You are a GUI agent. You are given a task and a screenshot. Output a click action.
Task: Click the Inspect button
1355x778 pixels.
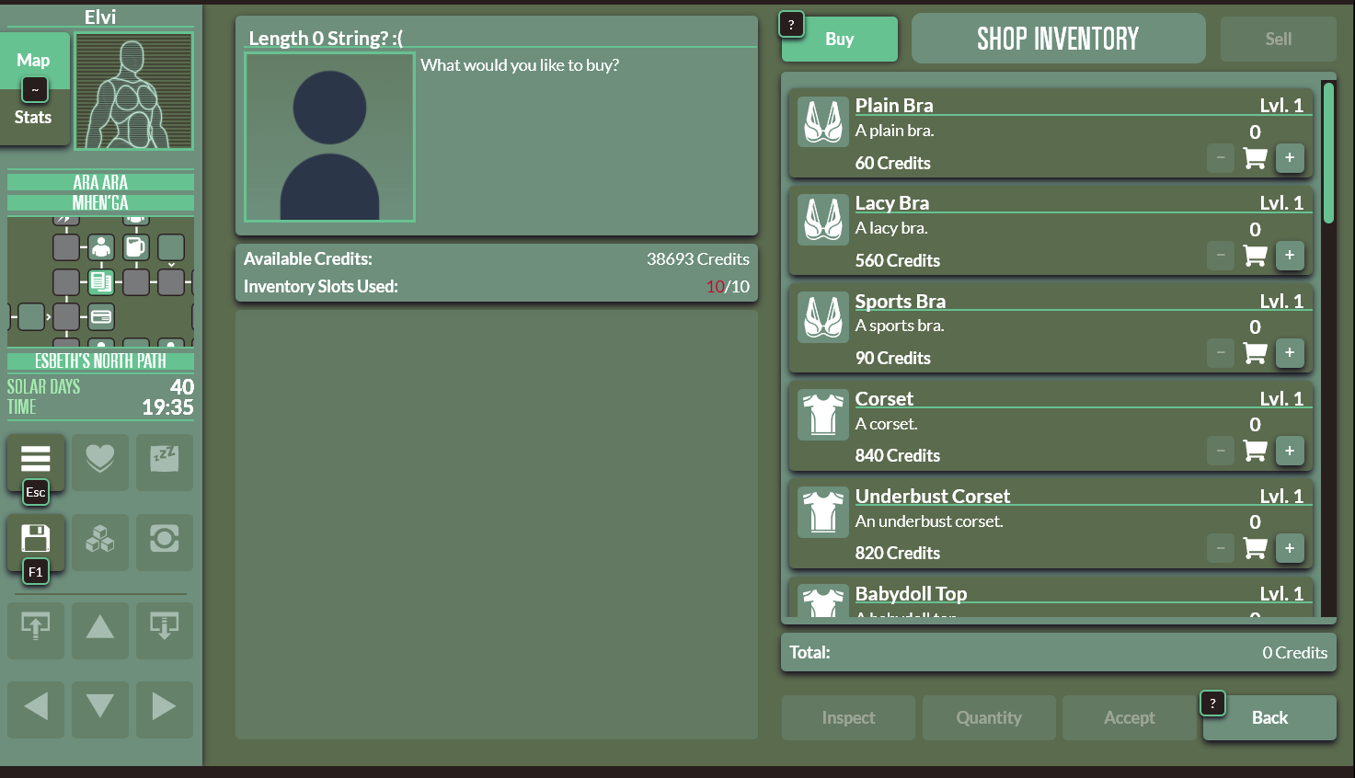point(848,718)
